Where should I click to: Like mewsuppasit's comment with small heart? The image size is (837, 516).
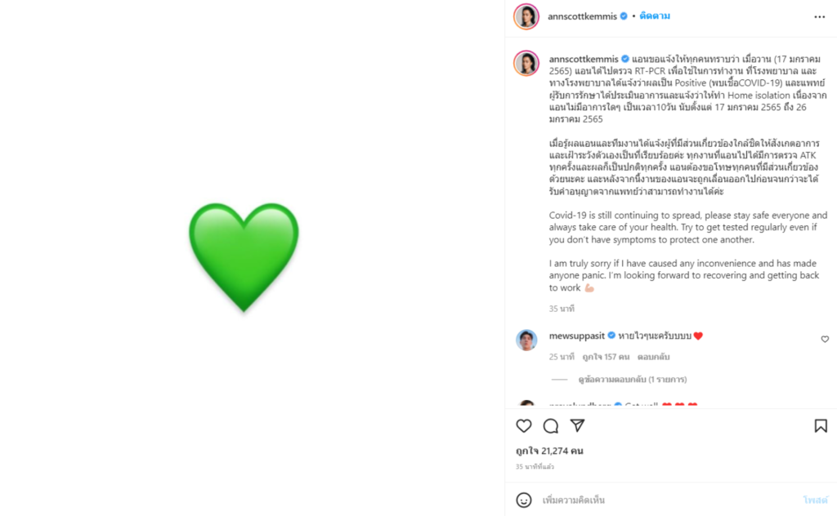click(x=825, y=339)
